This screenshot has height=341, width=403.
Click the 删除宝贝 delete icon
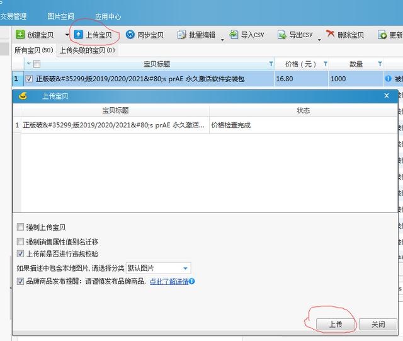(x=331, y=35)
